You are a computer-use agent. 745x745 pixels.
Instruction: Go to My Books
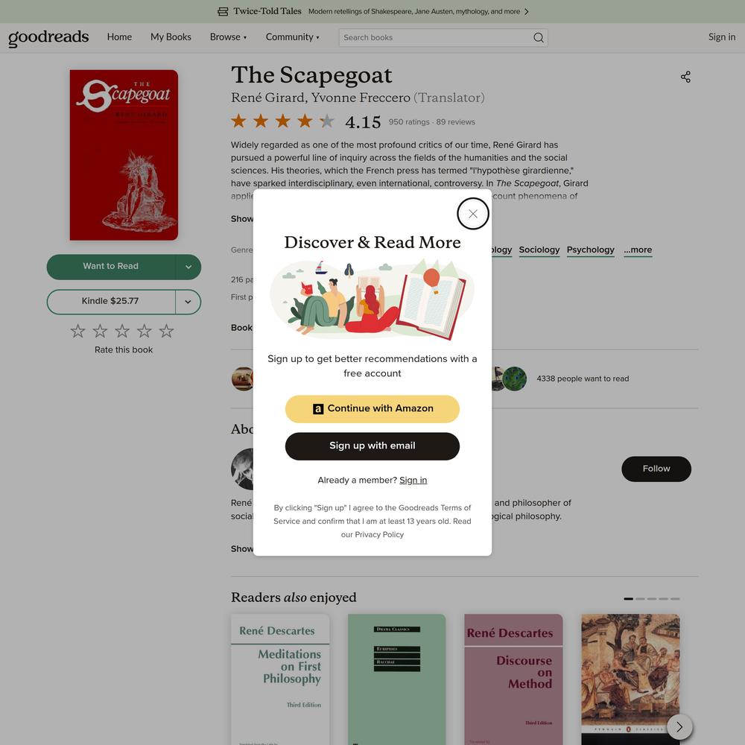tap(171, 37)
